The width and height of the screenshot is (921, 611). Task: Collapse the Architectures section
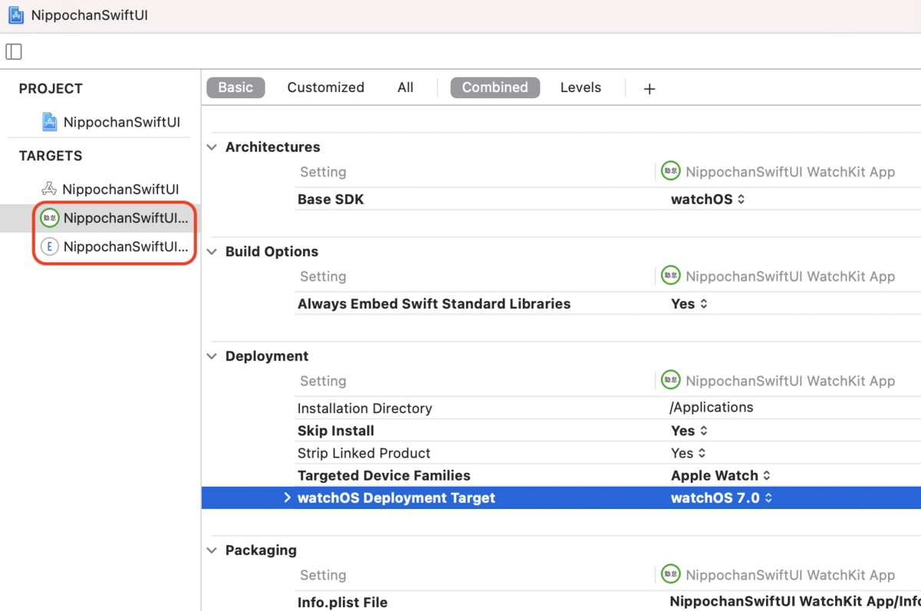pos(212,147)
